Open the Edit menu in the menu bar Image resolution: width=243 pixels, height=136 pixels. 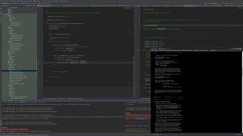click(7, 1)
